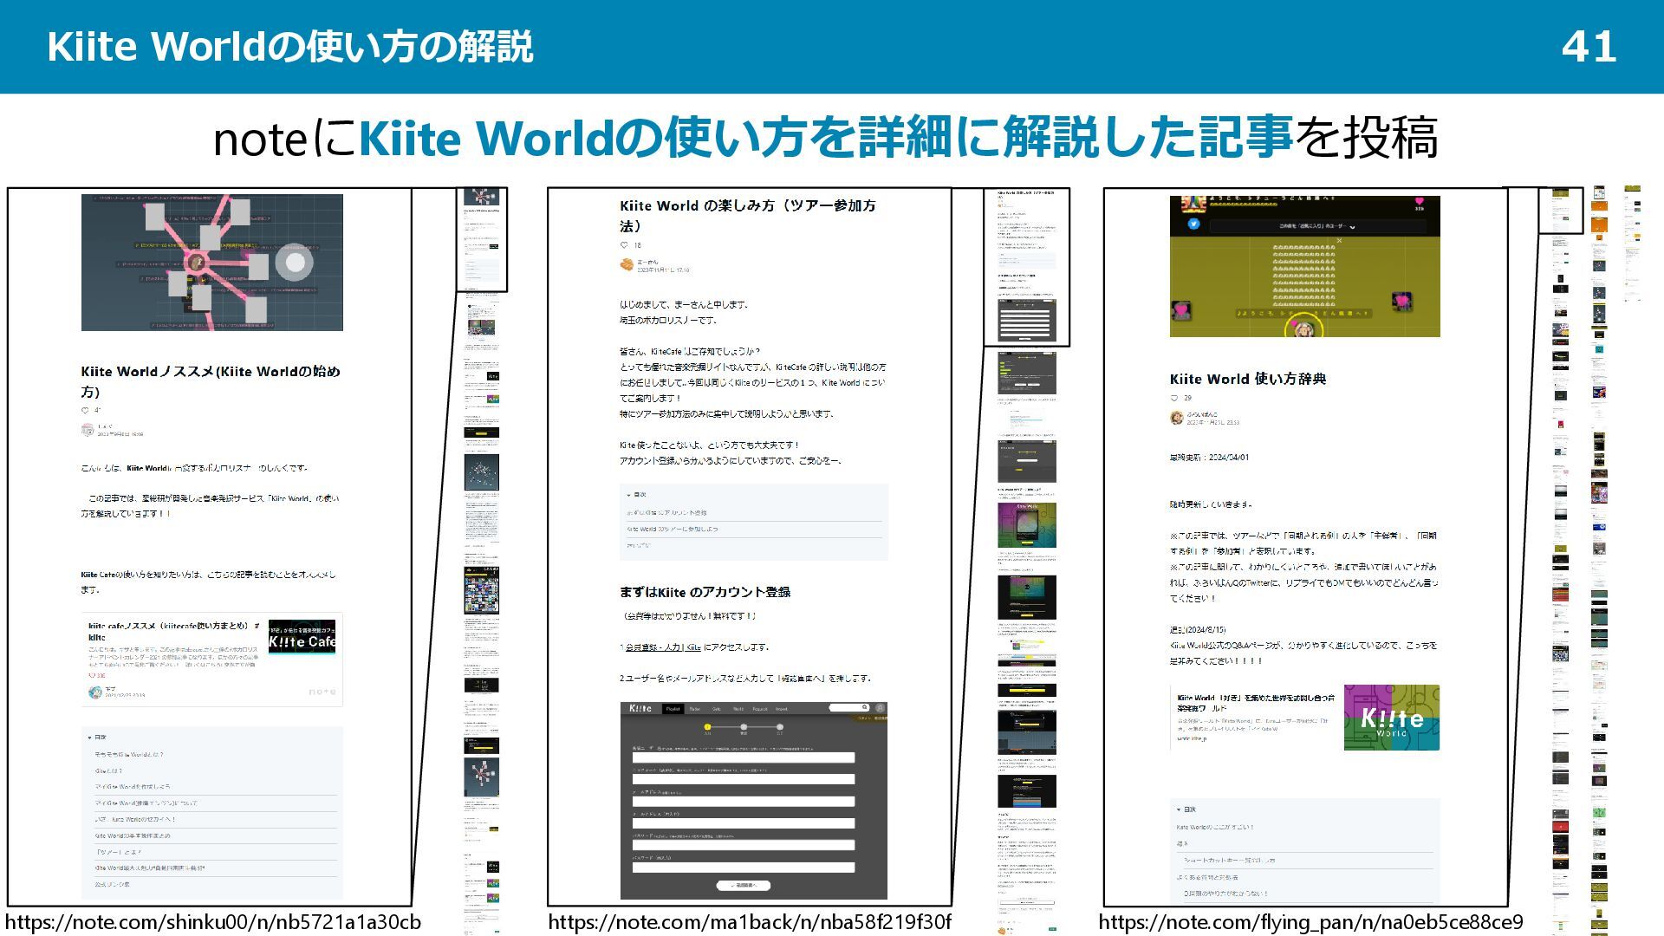Jump to Kiite Worldのここがすごい! contents entry
1664x936 pixels.
pyautogui.click(x=1215, y=827)
